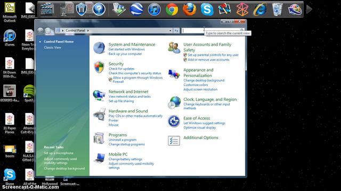Screen dimensions: 341x191
Task: Click the Mobile PC laptop icon
Action: point(100,158)
